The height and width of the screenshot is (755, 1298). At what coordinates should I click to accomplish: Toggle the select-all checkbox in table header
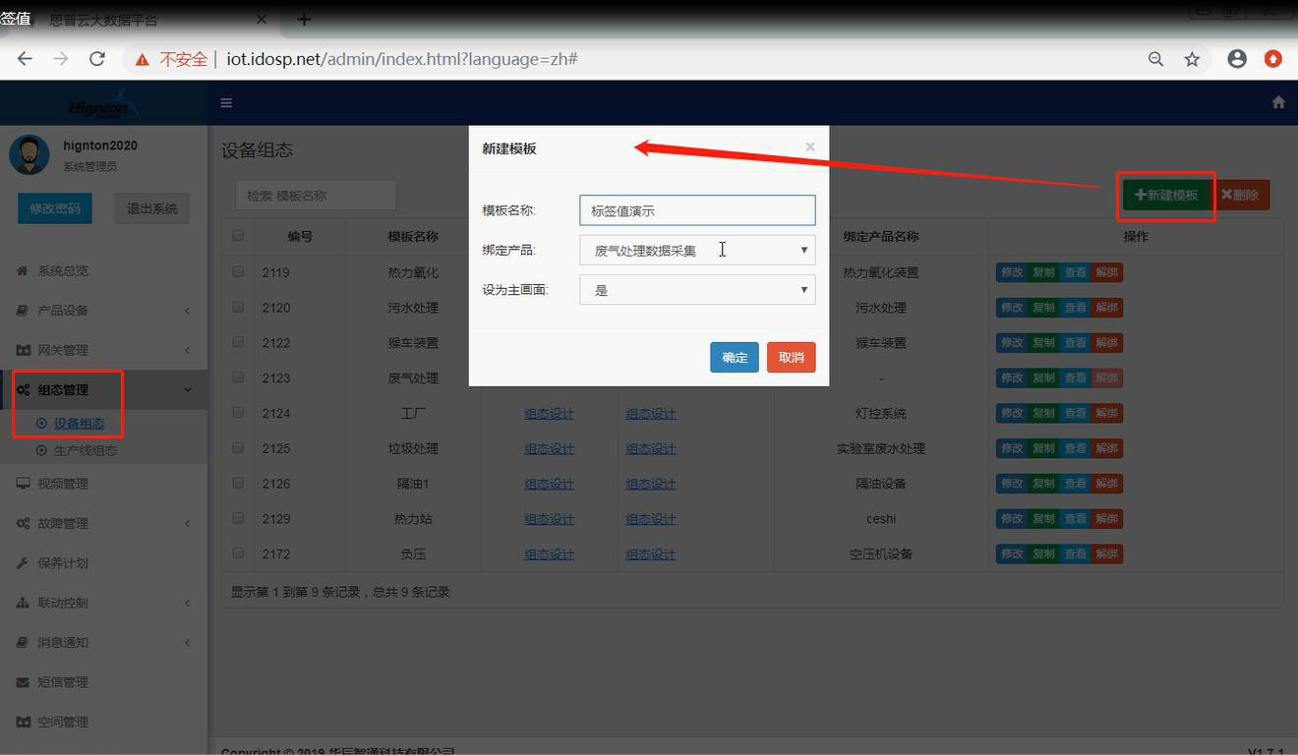coord(237,236)
